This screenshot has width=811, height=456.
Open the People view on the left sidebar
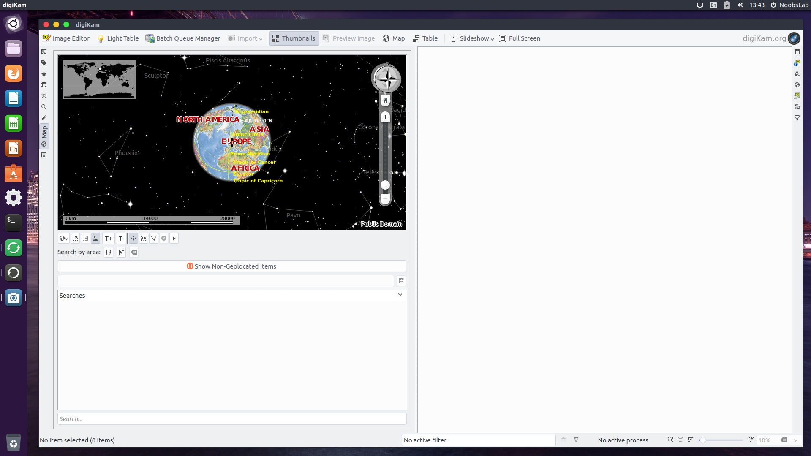point(44,155)
